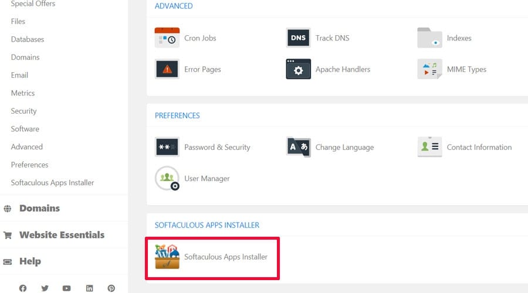528x293 pixels.
Task: Open the MIME Types link
Action: 466,69
